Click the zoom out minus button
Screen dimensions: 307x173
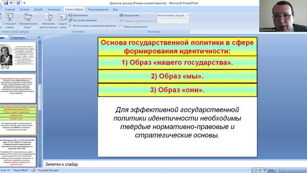click(277, 170)
